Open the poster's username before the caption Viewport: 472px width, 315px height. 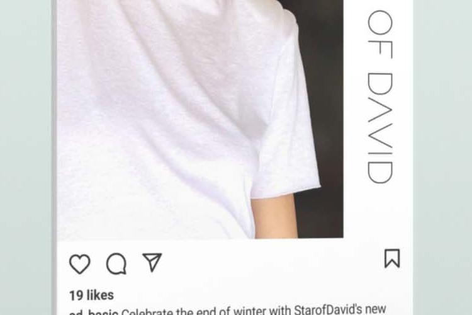(94, 312)
